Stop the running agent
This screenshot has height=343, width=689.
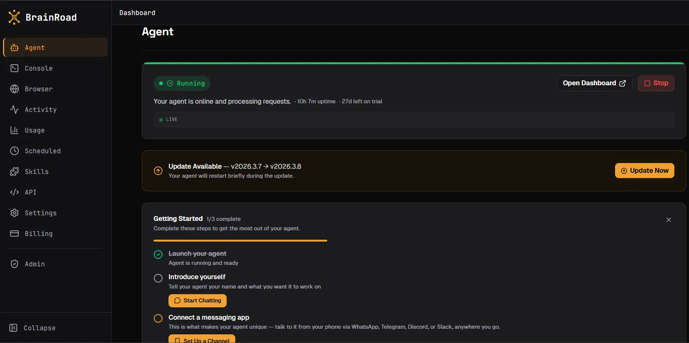pyautogui.click(x=656, y=83)
